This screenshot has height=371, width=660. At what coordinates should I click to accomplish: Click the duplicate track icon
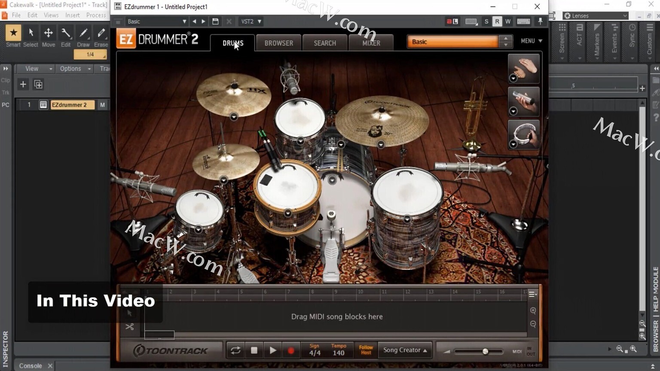[38, 84]
